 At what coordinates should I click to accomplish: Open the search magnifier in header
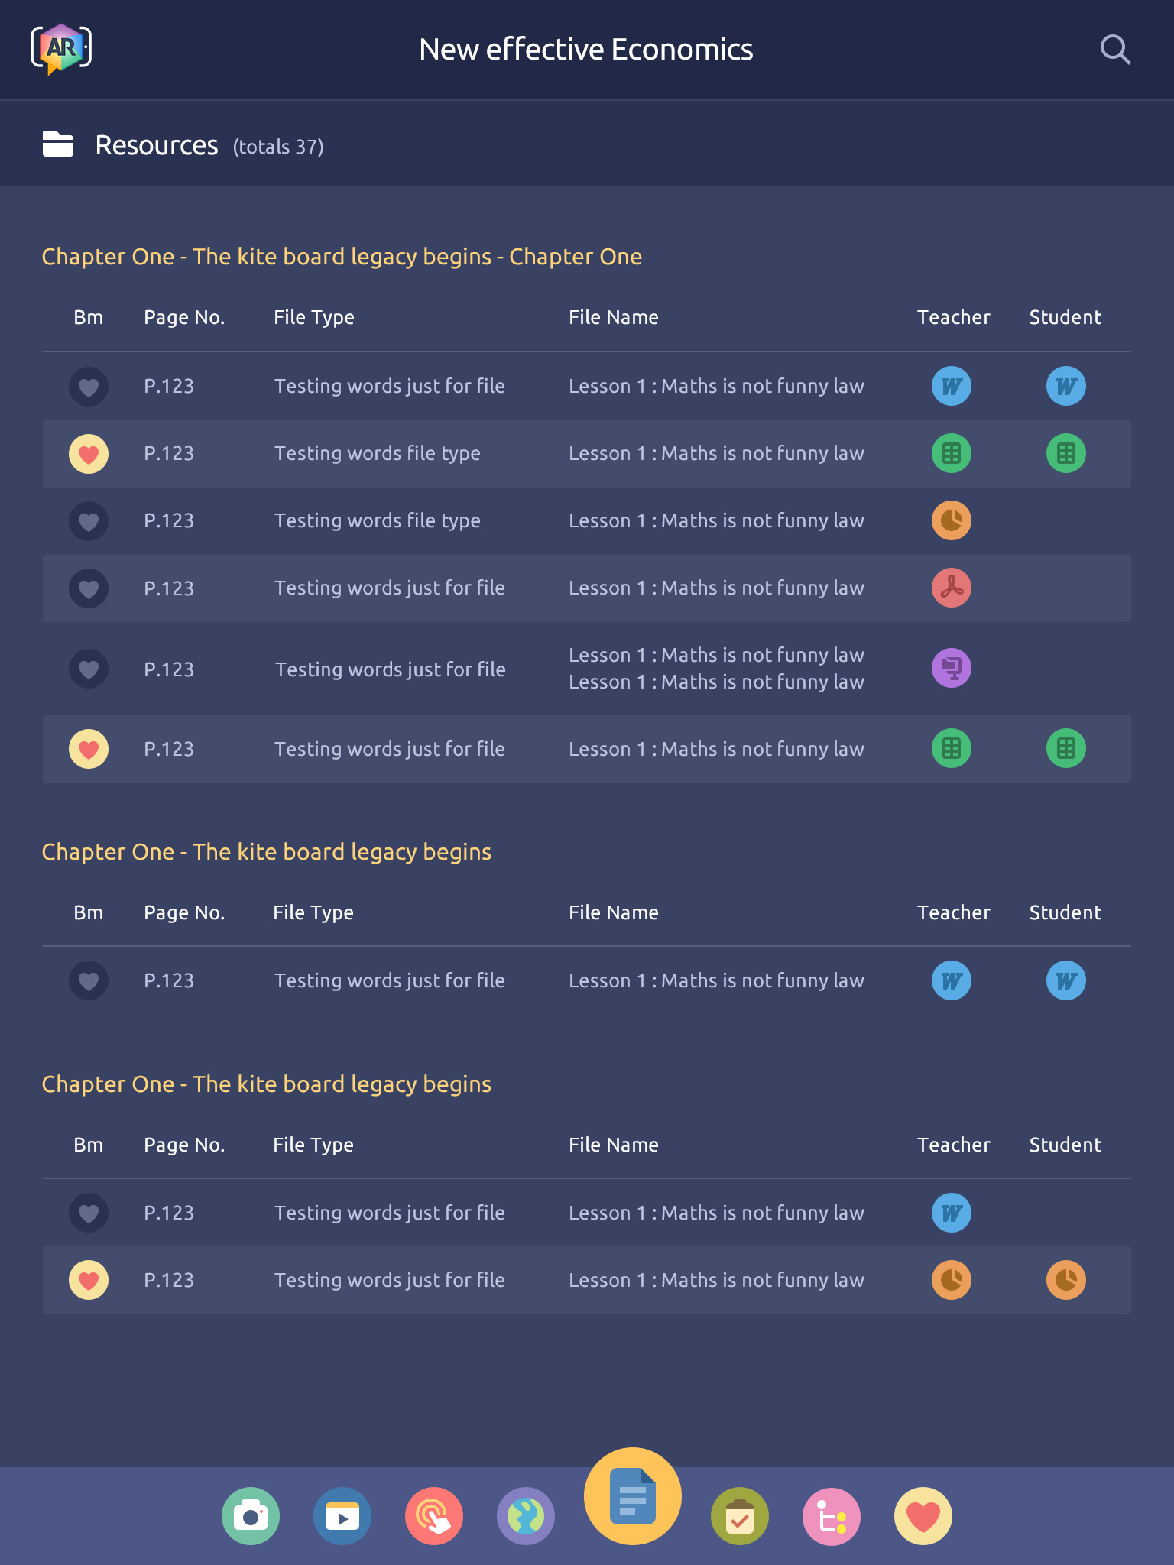pos(1115,50)
